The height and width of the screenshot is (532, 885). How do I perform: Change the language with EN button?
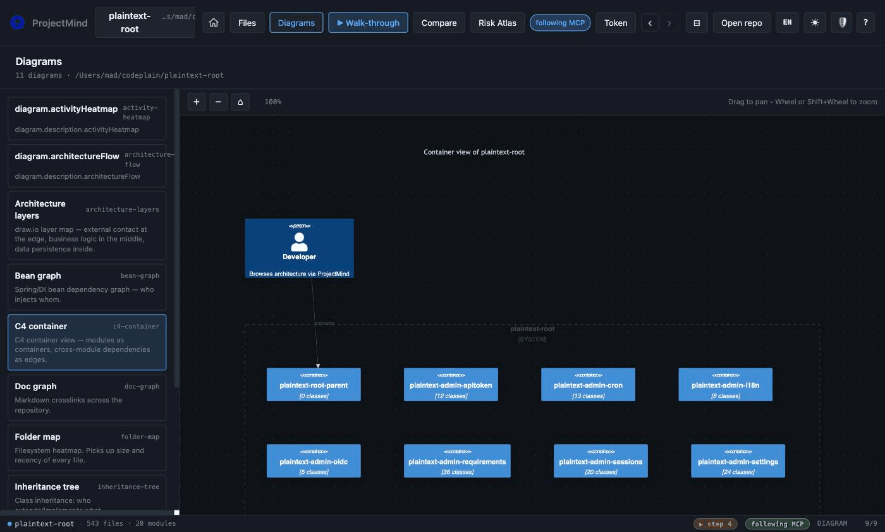[x=787, y=23]
